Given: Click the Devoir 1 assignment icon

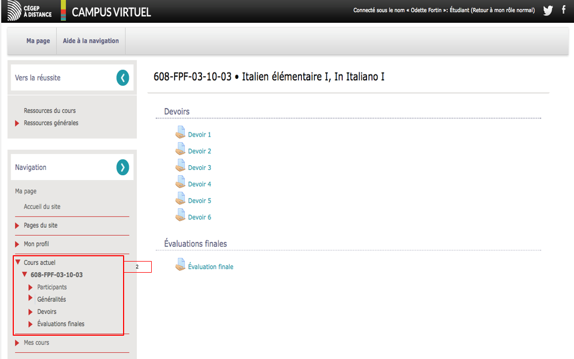Looking at the screenshot, I should [x=180, y=133].
